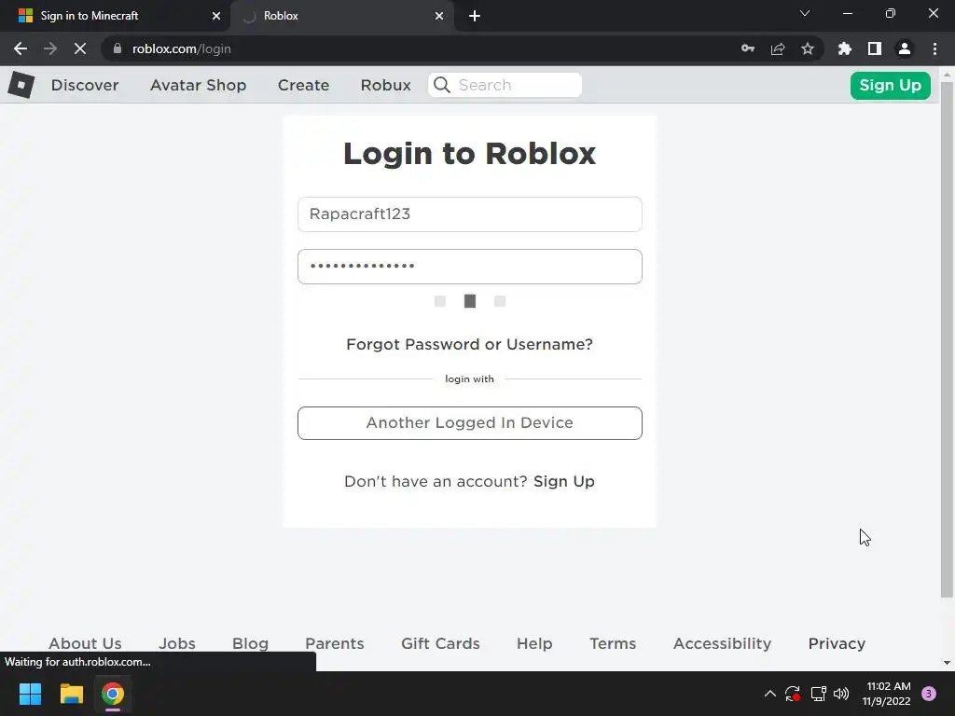This screenshot has height=716, width=955.
Task: Click the Roblox logo icon
Action: coord(21,85)
